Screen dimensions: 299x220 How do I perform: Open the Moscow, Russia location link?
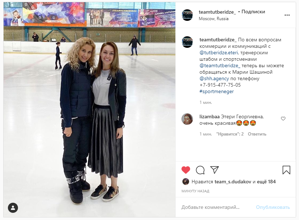coord(213,19)
